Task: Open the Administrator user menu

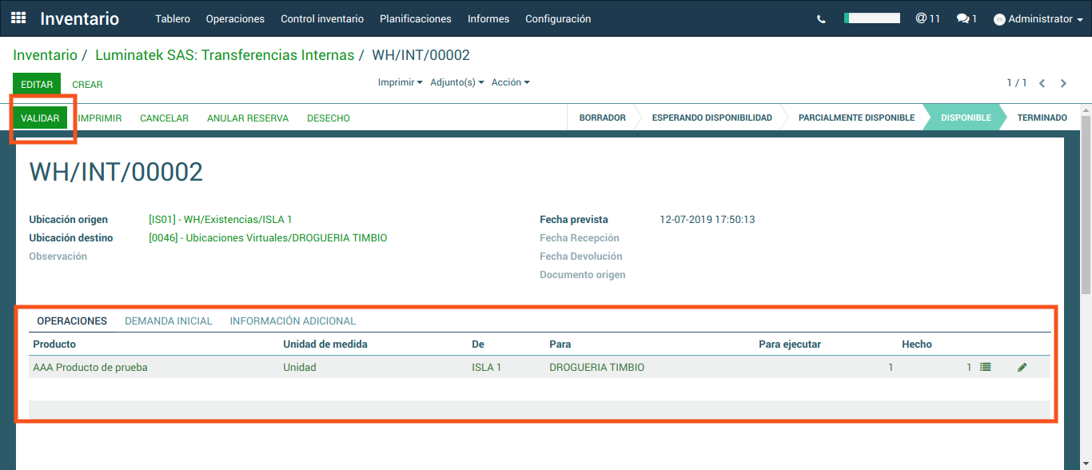Action: (1038, 19)
